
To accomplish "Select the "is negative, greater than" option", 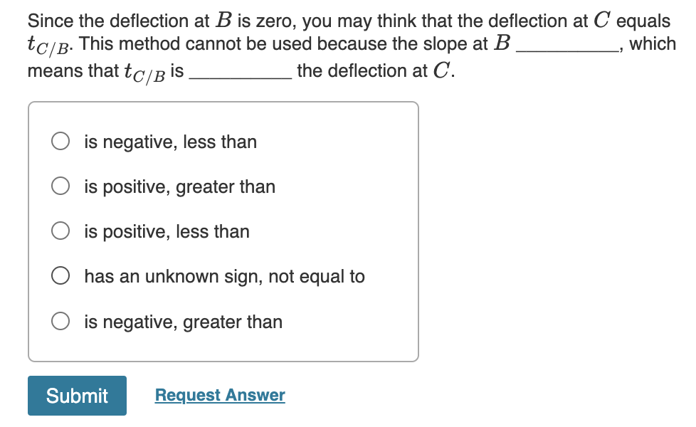I will click(60, 322).
